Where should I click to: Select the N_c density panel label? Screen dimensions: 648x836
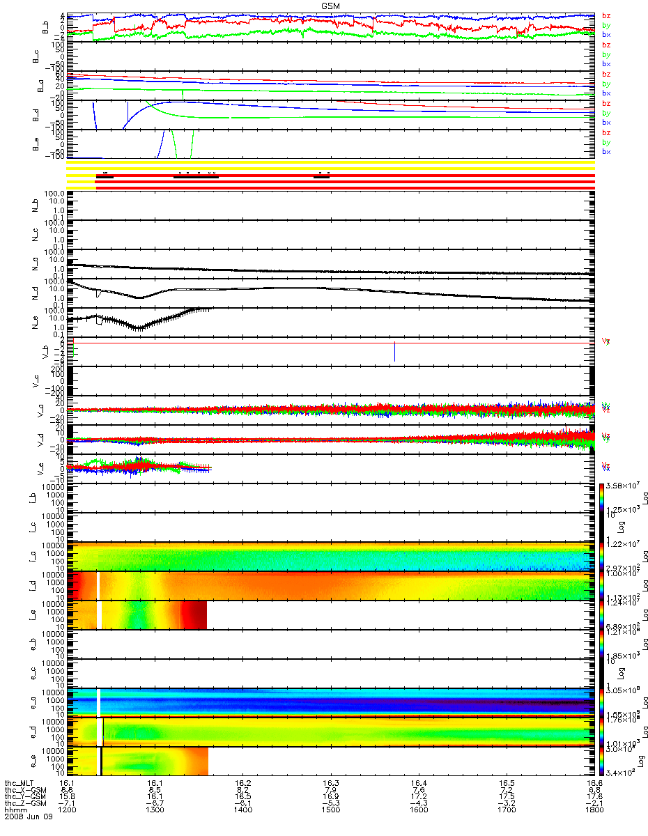point(36,235)
